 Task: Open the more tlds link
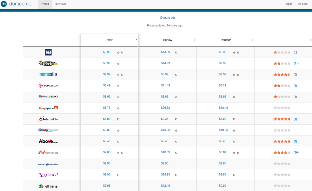(x=168, y=18)
